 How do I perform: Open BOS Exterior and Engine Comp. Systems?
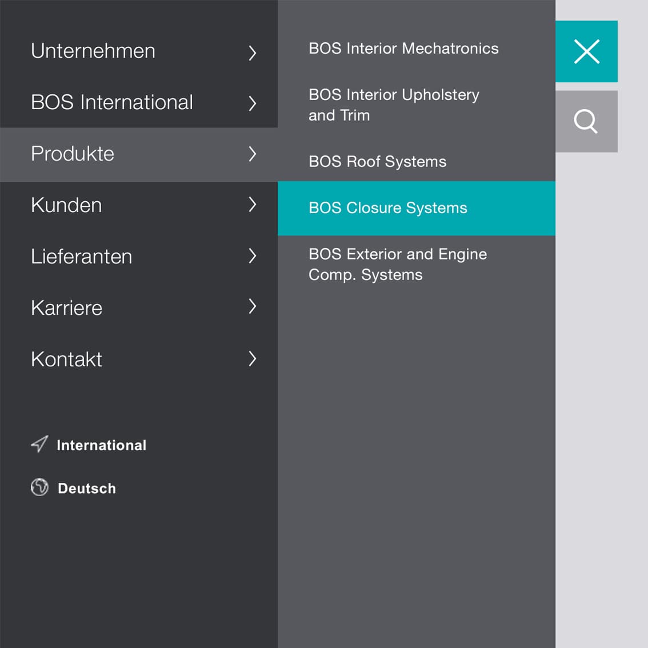[398, 265]
